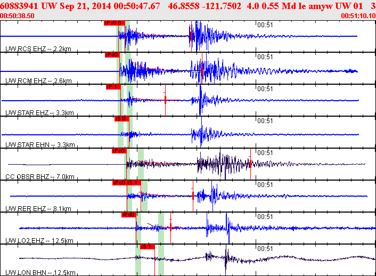Click the iP 1 pick flag on STAR EHZ
The height and width of the screenshot is (276, 376).
point(113,87)
